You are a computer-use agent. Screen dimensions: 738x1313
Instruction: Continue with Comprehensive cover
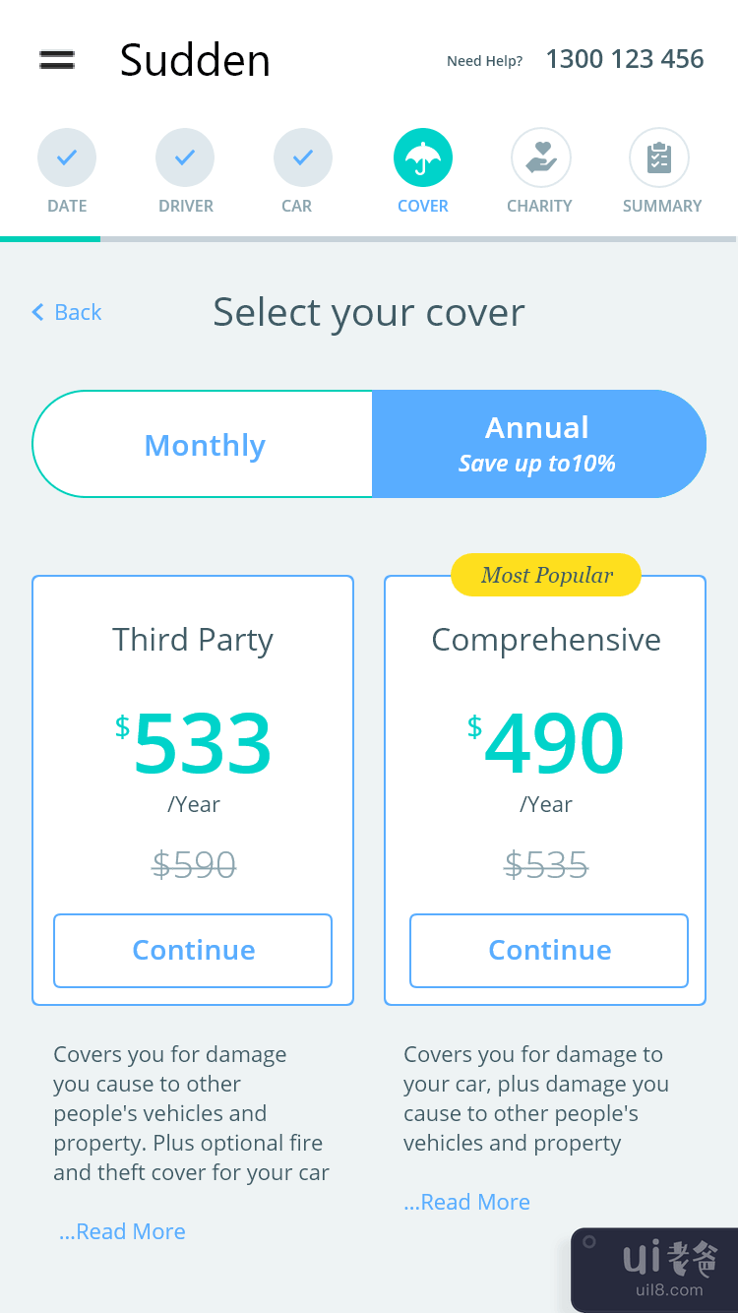pos(549,950)
